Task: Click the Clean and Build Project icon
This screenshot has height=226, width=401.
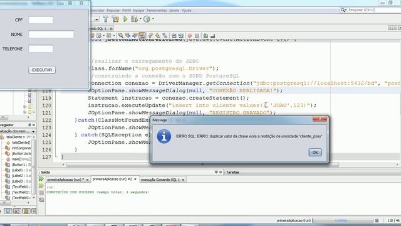Action: tap(115, 19)
